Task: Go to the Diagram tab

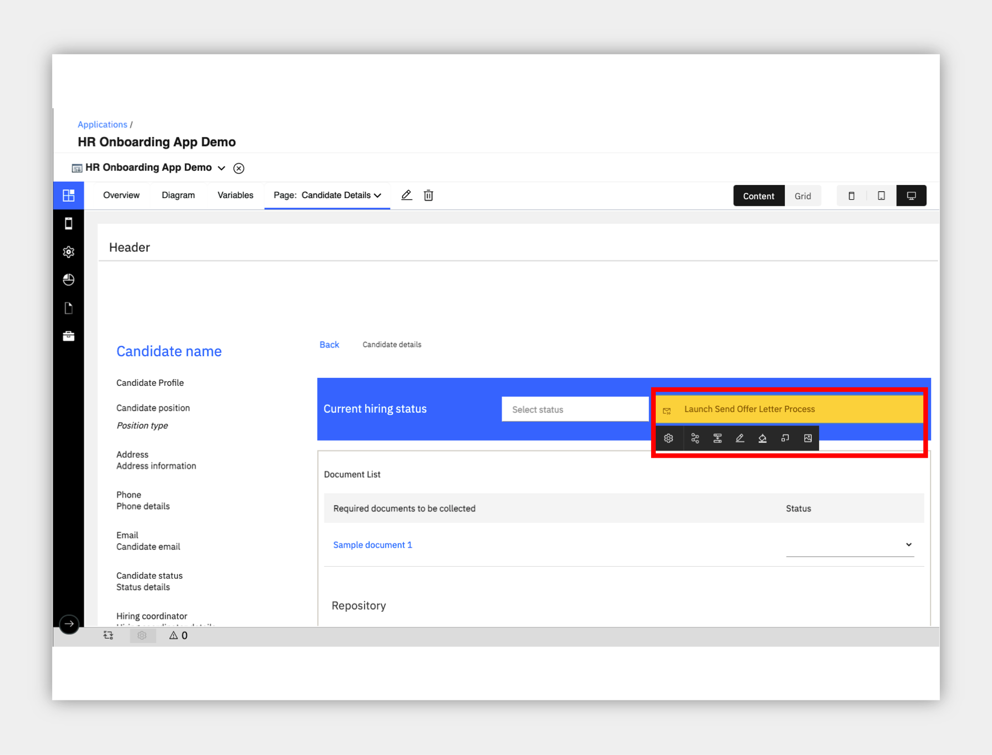Action: [x=178, y=195]
